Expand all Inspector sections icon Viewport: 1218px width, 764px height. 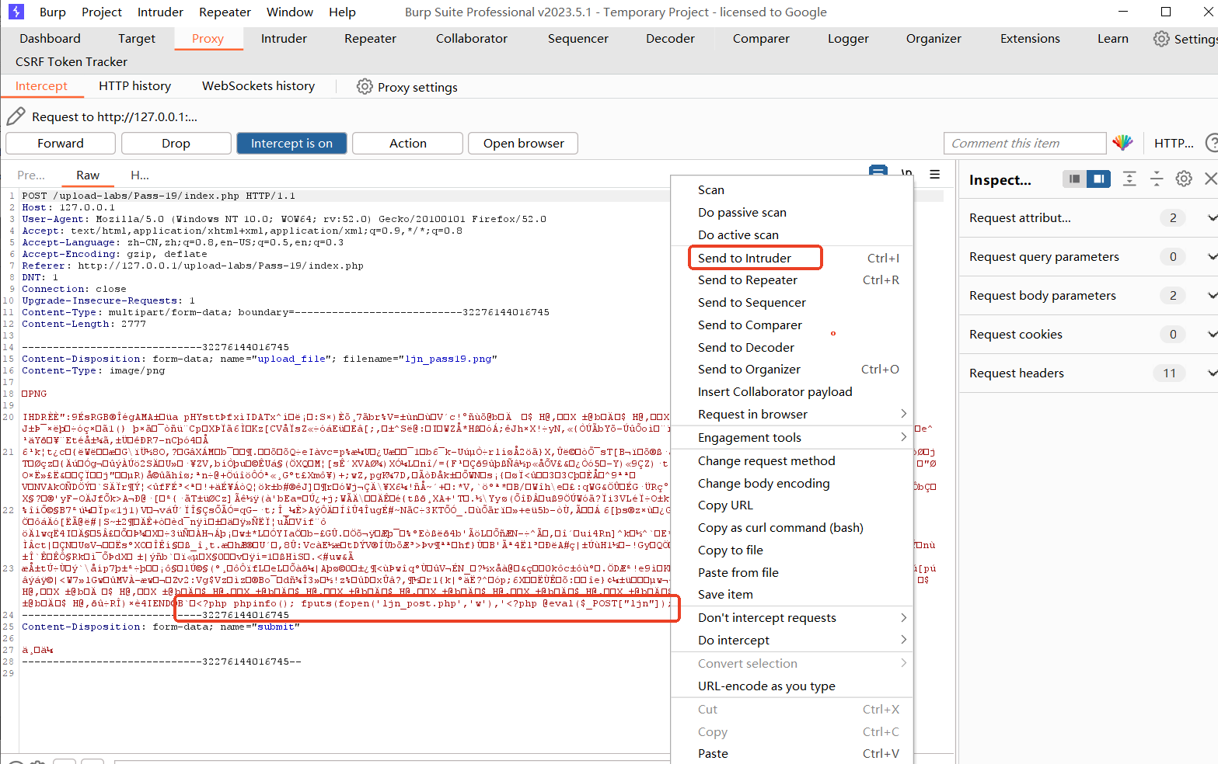[1129, 179]
